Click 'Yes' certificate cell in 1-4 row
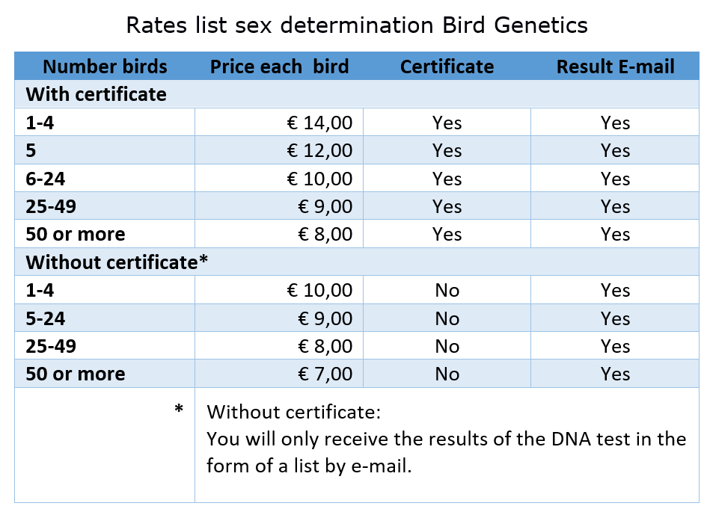 (x=447, y=122)
